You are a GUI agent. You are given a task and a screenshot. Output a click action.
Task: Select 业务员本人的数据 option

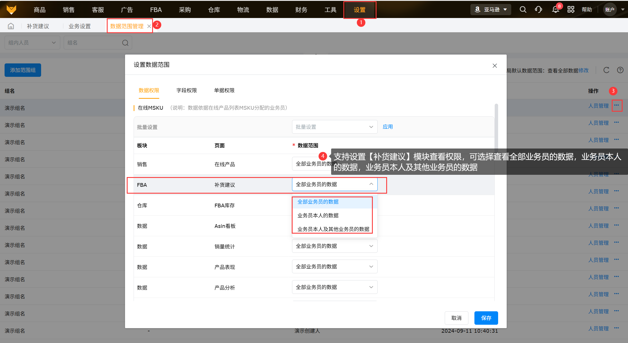point(318,216)
